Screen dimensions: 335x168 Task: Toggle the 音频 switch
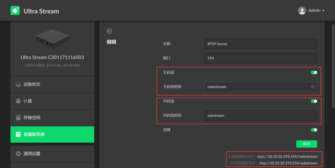tap(314, 130)
